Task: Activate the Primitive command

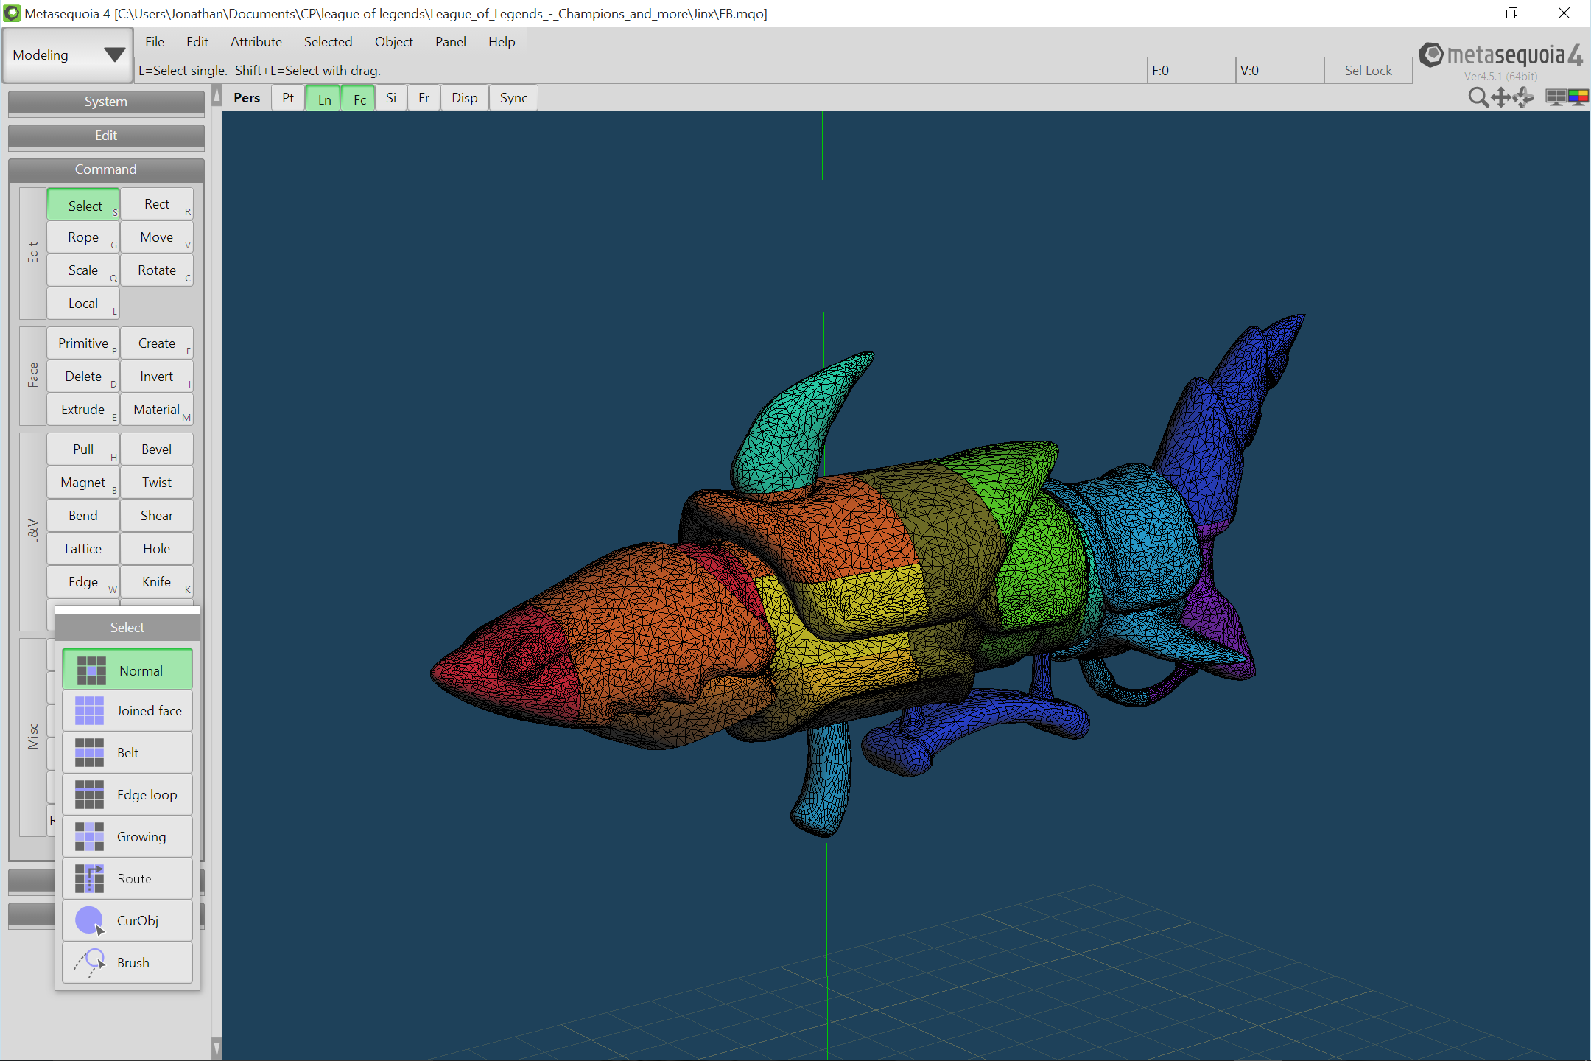Action: pyautogui.click(x=83, y=343)
